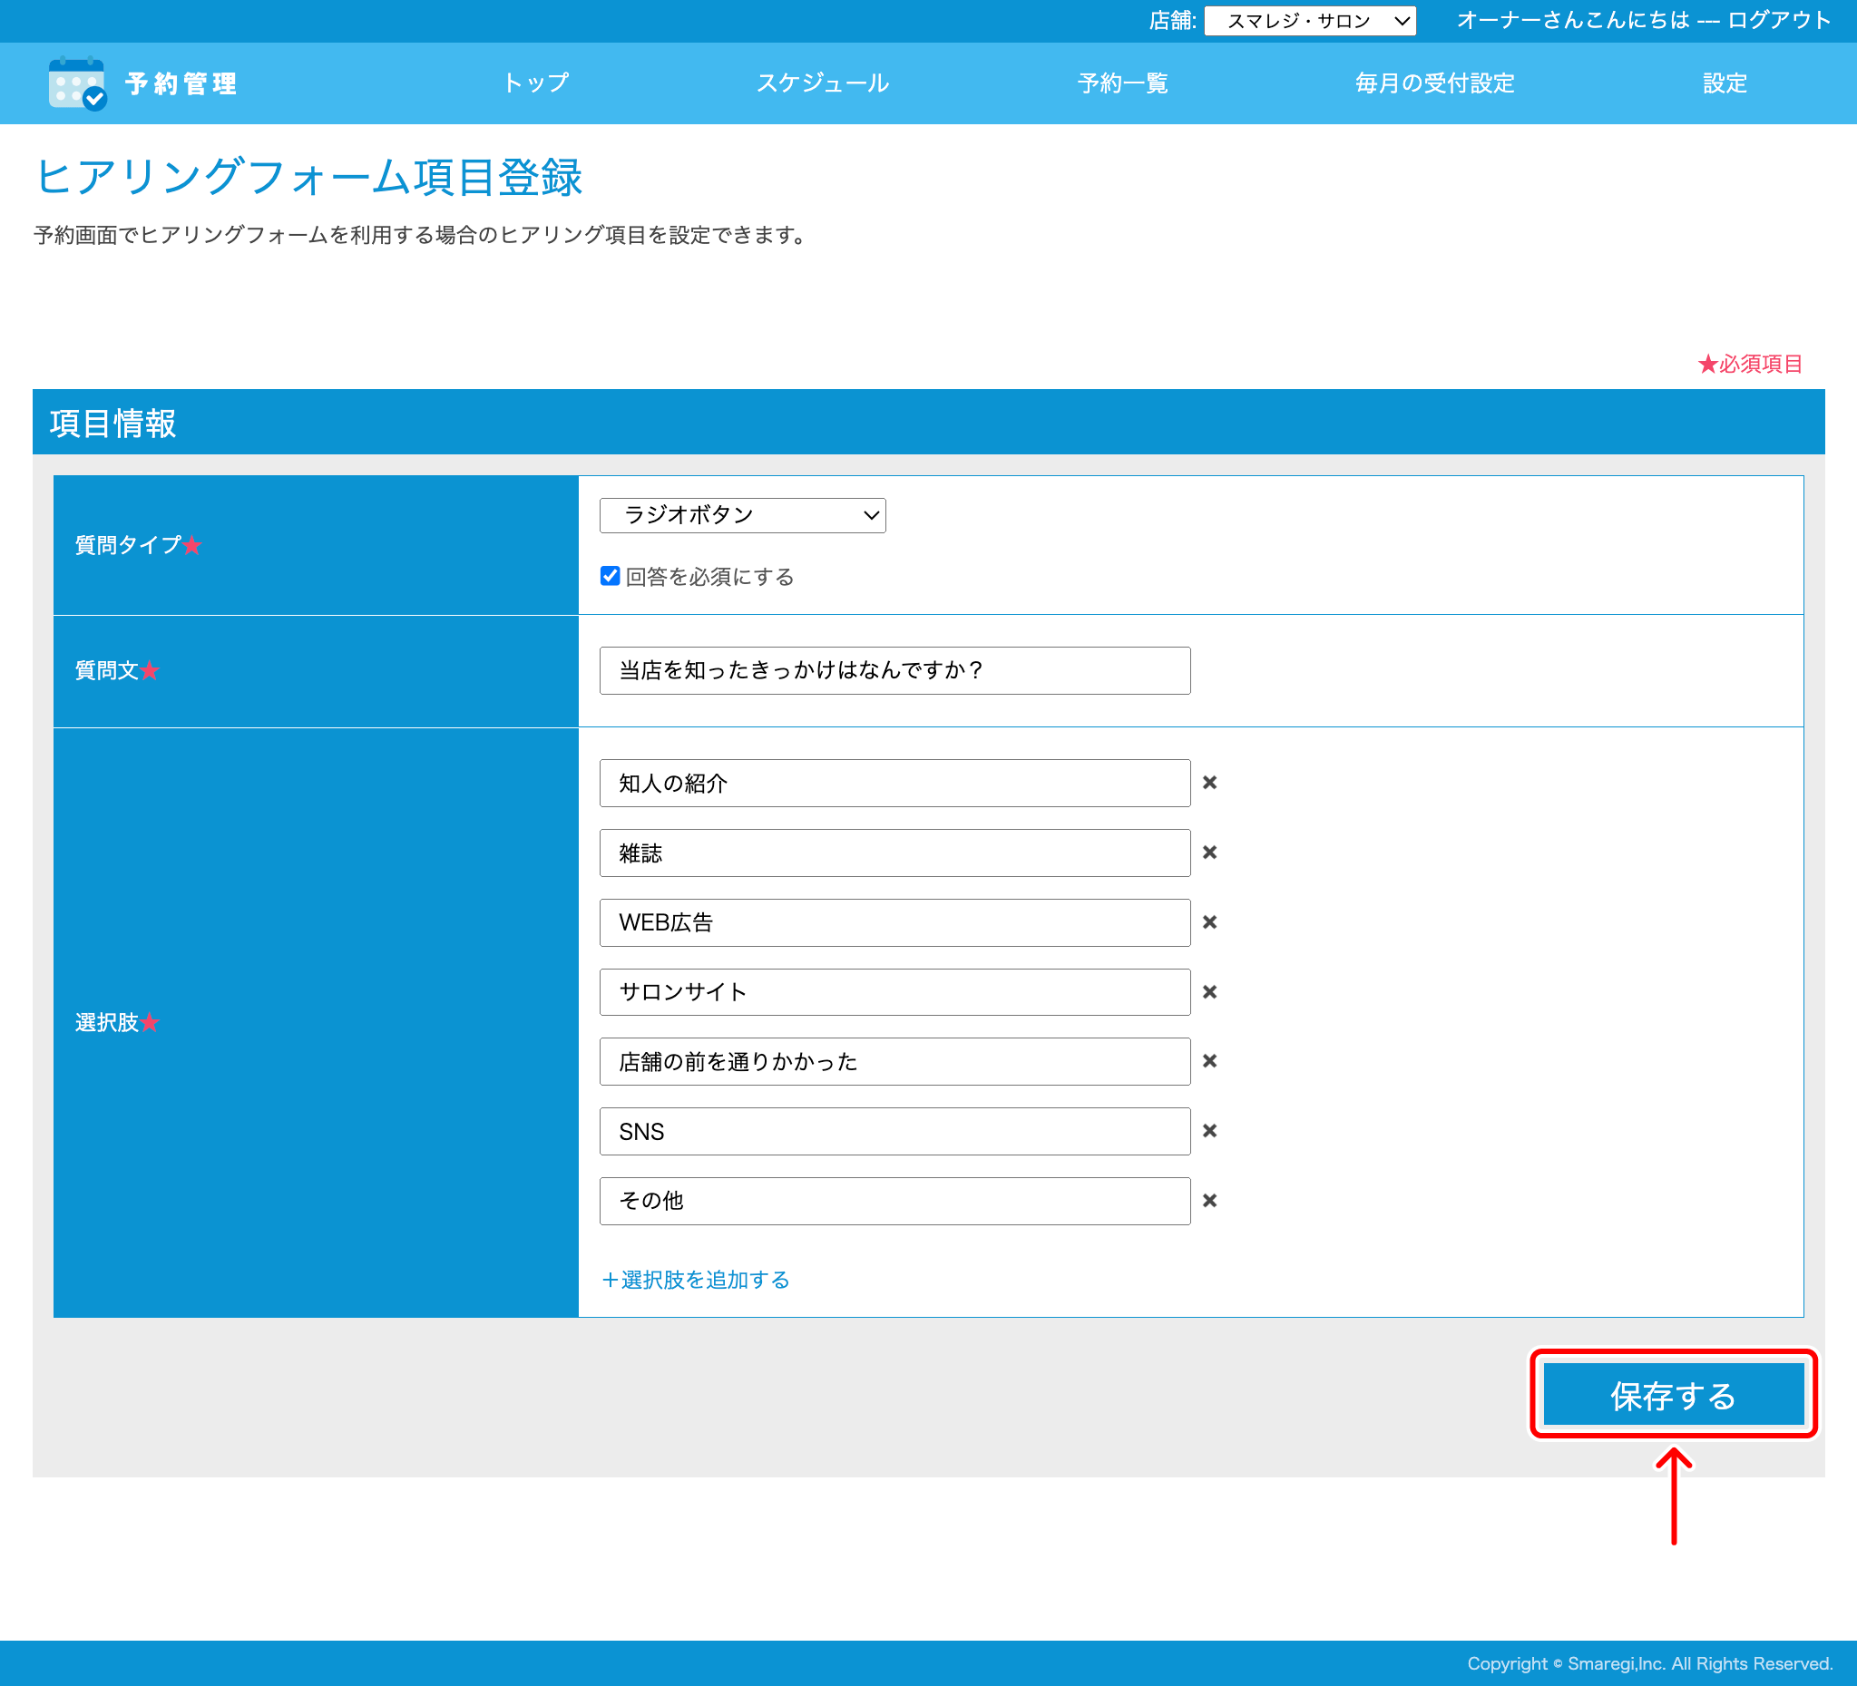Delete the サロンサイト option

tap(1209, 991)
